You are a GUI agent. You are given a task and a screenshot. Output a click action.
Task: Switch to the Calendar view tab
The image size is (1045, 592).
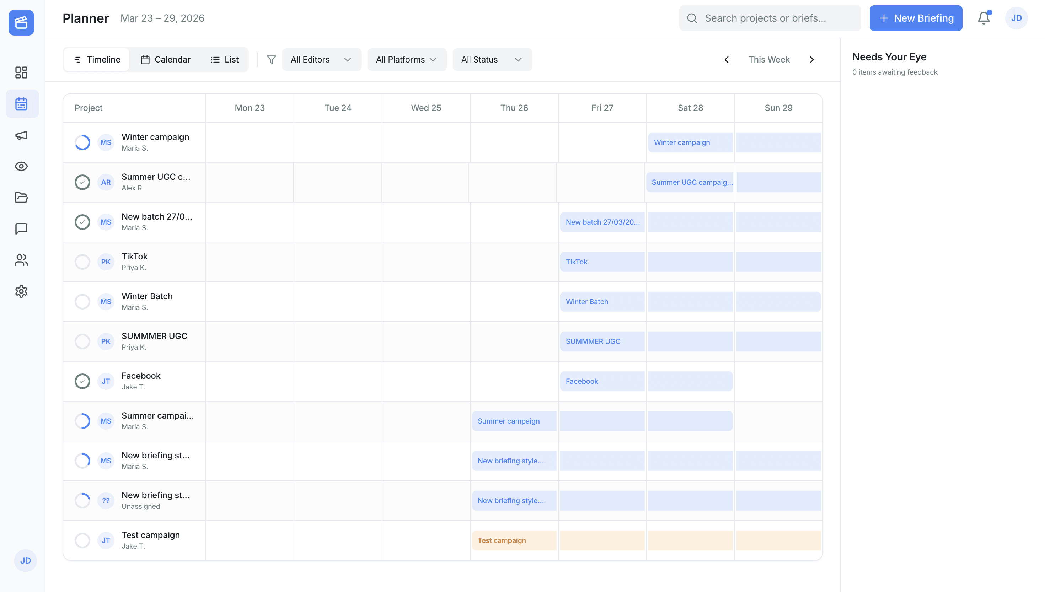(x=166, y=60)
